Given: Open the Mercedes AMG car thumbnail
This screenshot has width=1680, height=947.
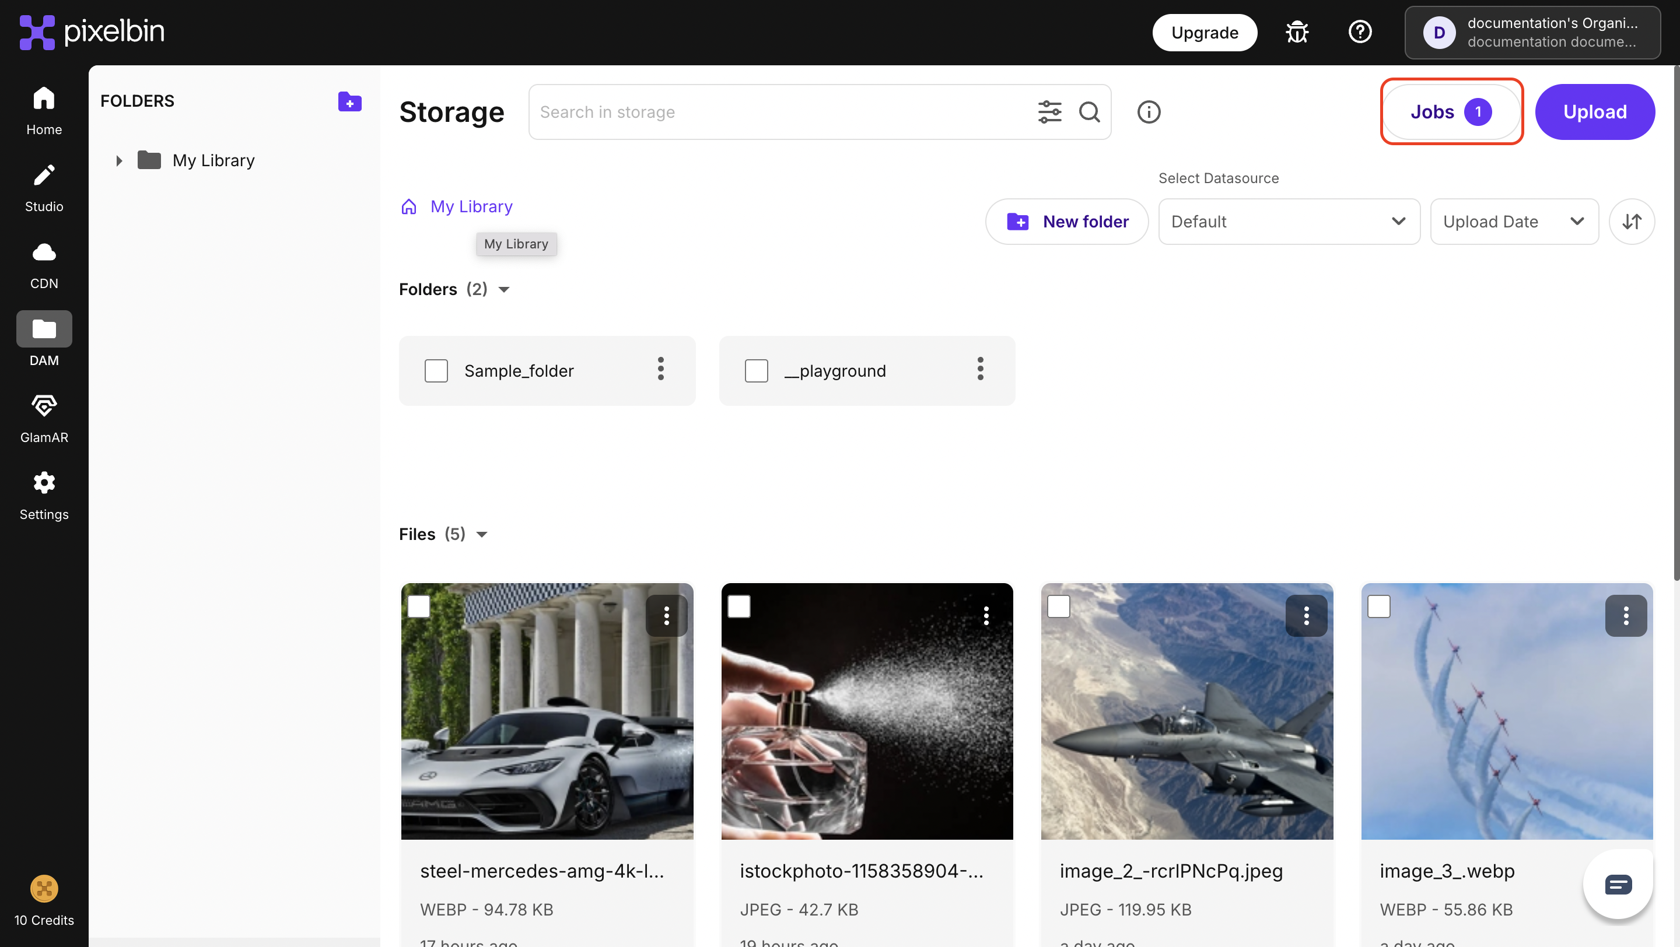Looking at the screenshot, I should [547, 711].
